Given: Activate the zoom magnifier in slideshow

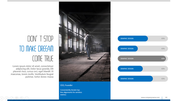Looking at the screenshot, I should [x=22, y=98].
